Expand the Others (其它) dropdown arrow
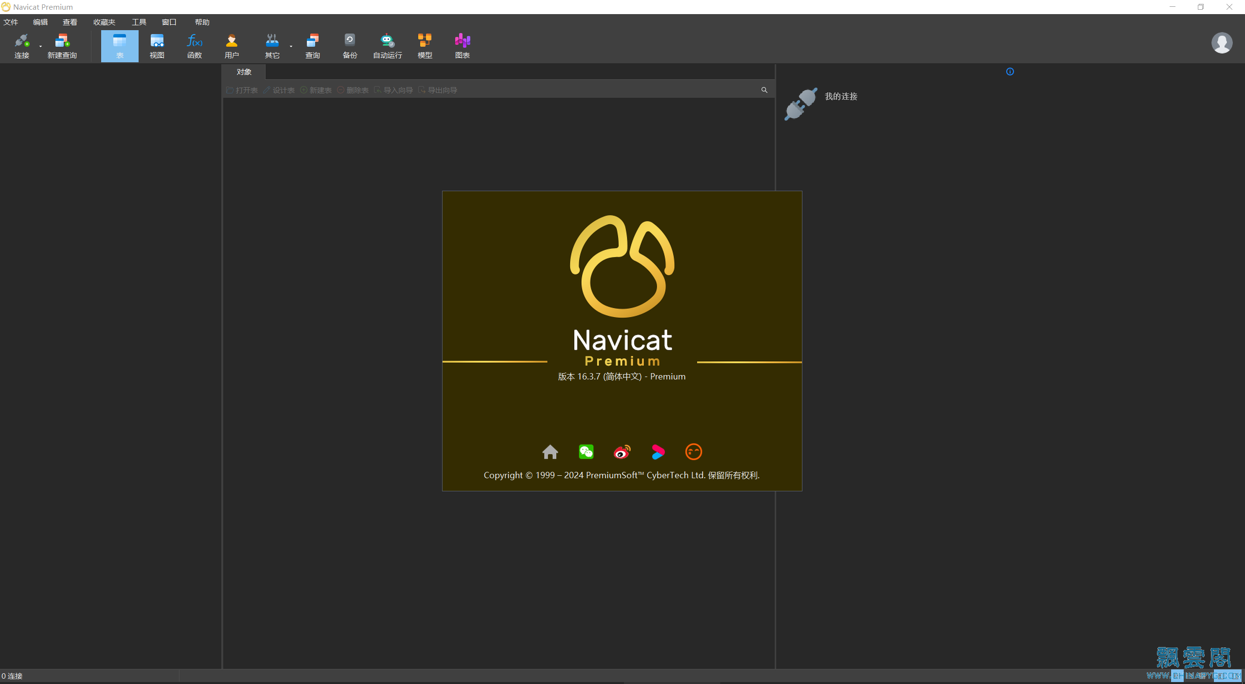 pos(291,47)
